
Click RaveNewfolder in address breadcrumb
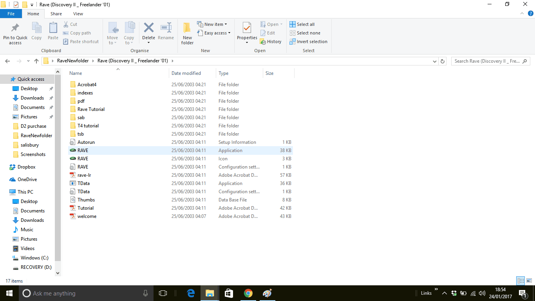pos(73,61)
